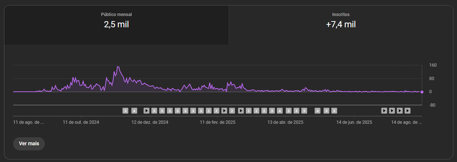Switch to the Público mensal tab
Image resolution: width=457 pixels, height=162 pixels.
116,25
